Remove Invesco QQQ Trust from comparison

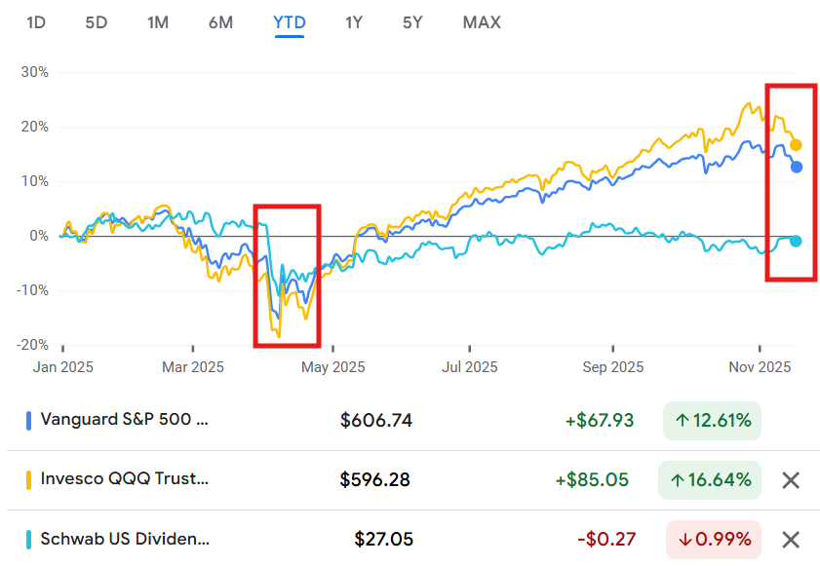click(791, 479)
